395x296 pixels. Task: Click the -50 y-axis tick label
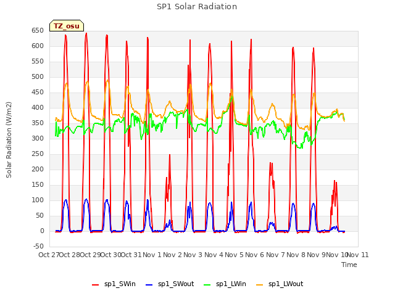[38, 246]
